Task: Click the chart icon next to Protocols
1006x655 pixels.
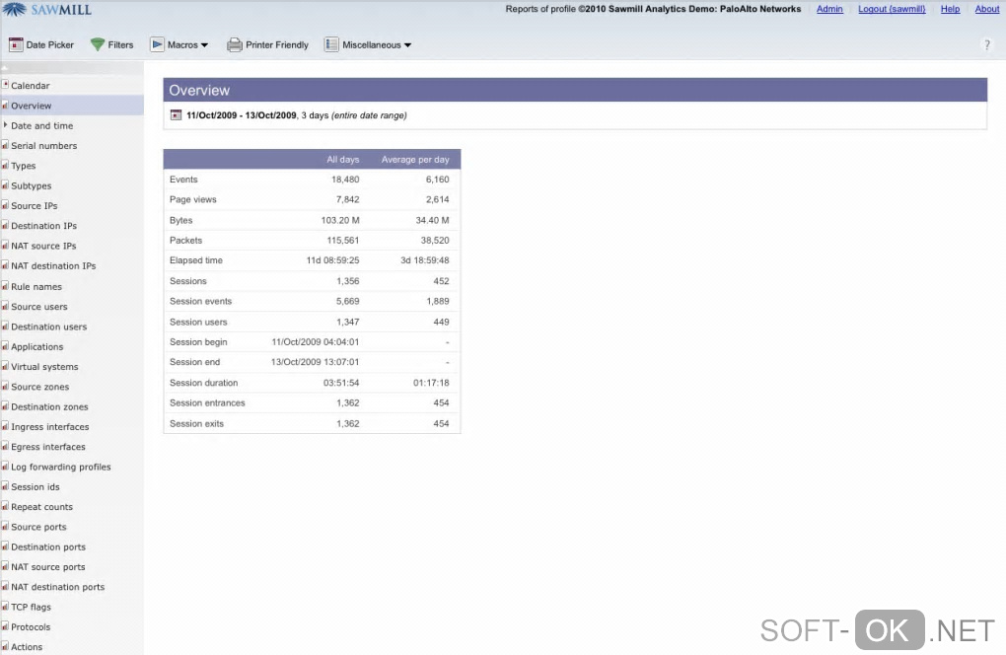Action: click(5, 626)
